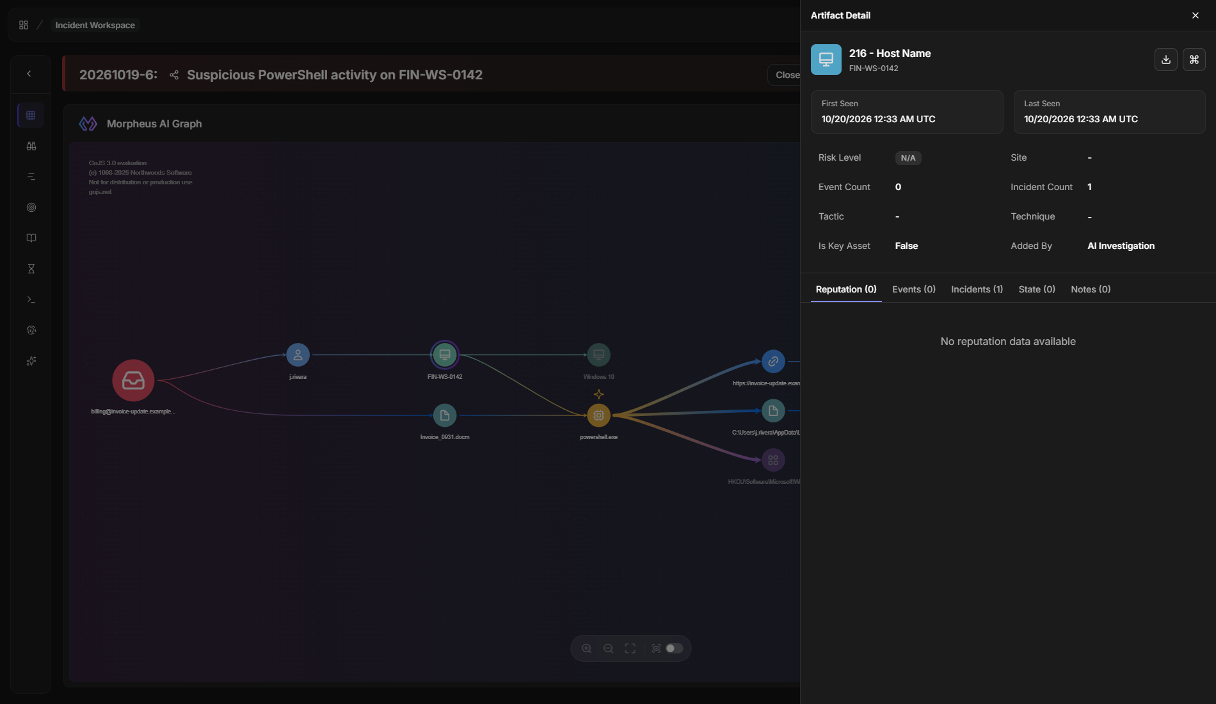Image resolution: width=1216 pixels, height=704 pixels.
Task: Select the C:\Users\j.rivera file node
Action: coord(773,411)
